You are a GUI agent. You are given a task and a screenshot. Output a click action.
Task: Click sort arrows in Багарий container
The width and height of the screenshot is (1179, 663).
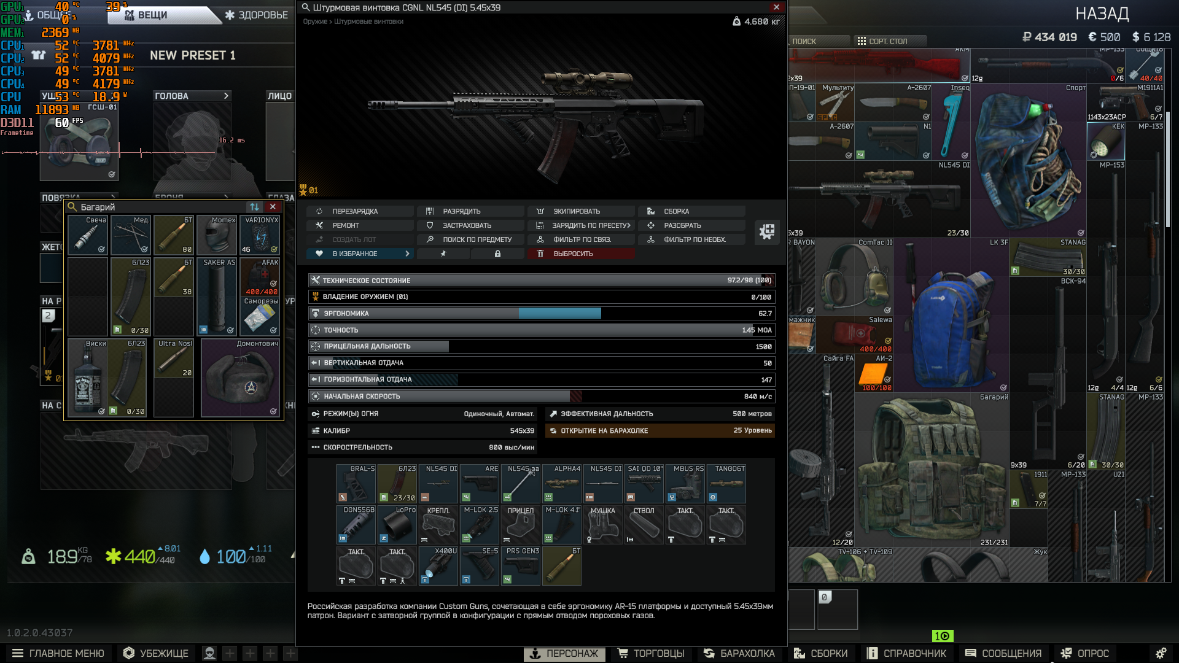point(254,207)
